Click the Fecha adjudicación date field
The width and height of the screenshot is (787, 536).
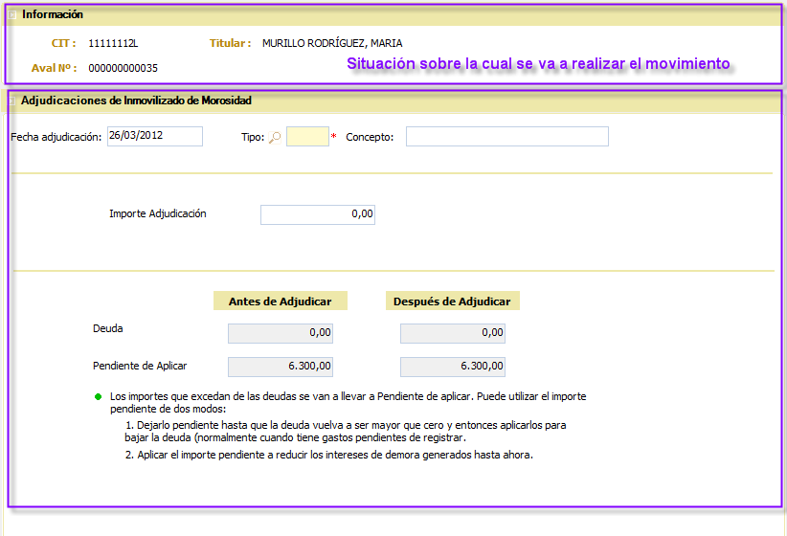[x=154, y=136]
